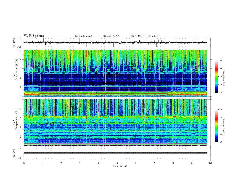Click the time axis tick label '7'

pos(154,163)
